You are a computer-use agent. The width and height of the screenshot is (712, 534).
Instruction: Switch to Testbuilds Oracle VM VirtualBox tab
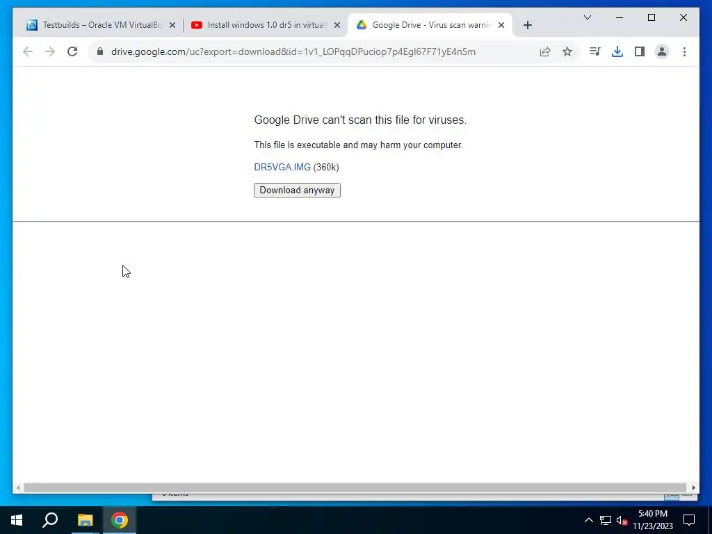tap(102, 25)
